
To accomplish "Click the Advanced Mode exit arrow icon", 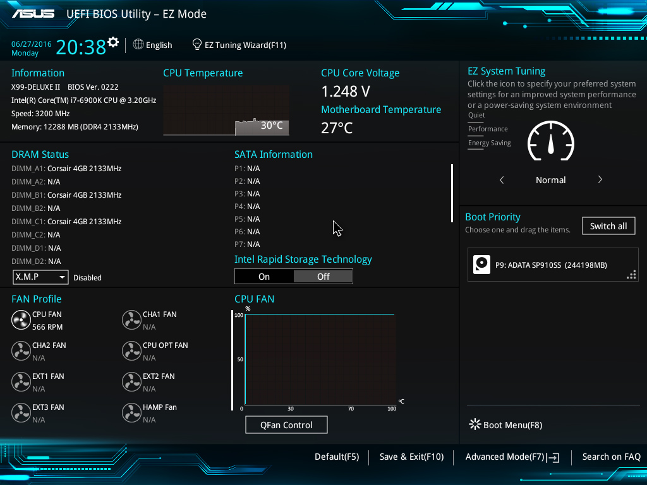I will click(x=553, y=457).
